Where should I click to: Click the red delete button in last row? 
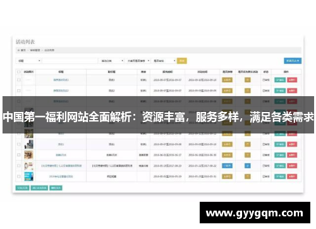tap(292, 176)
